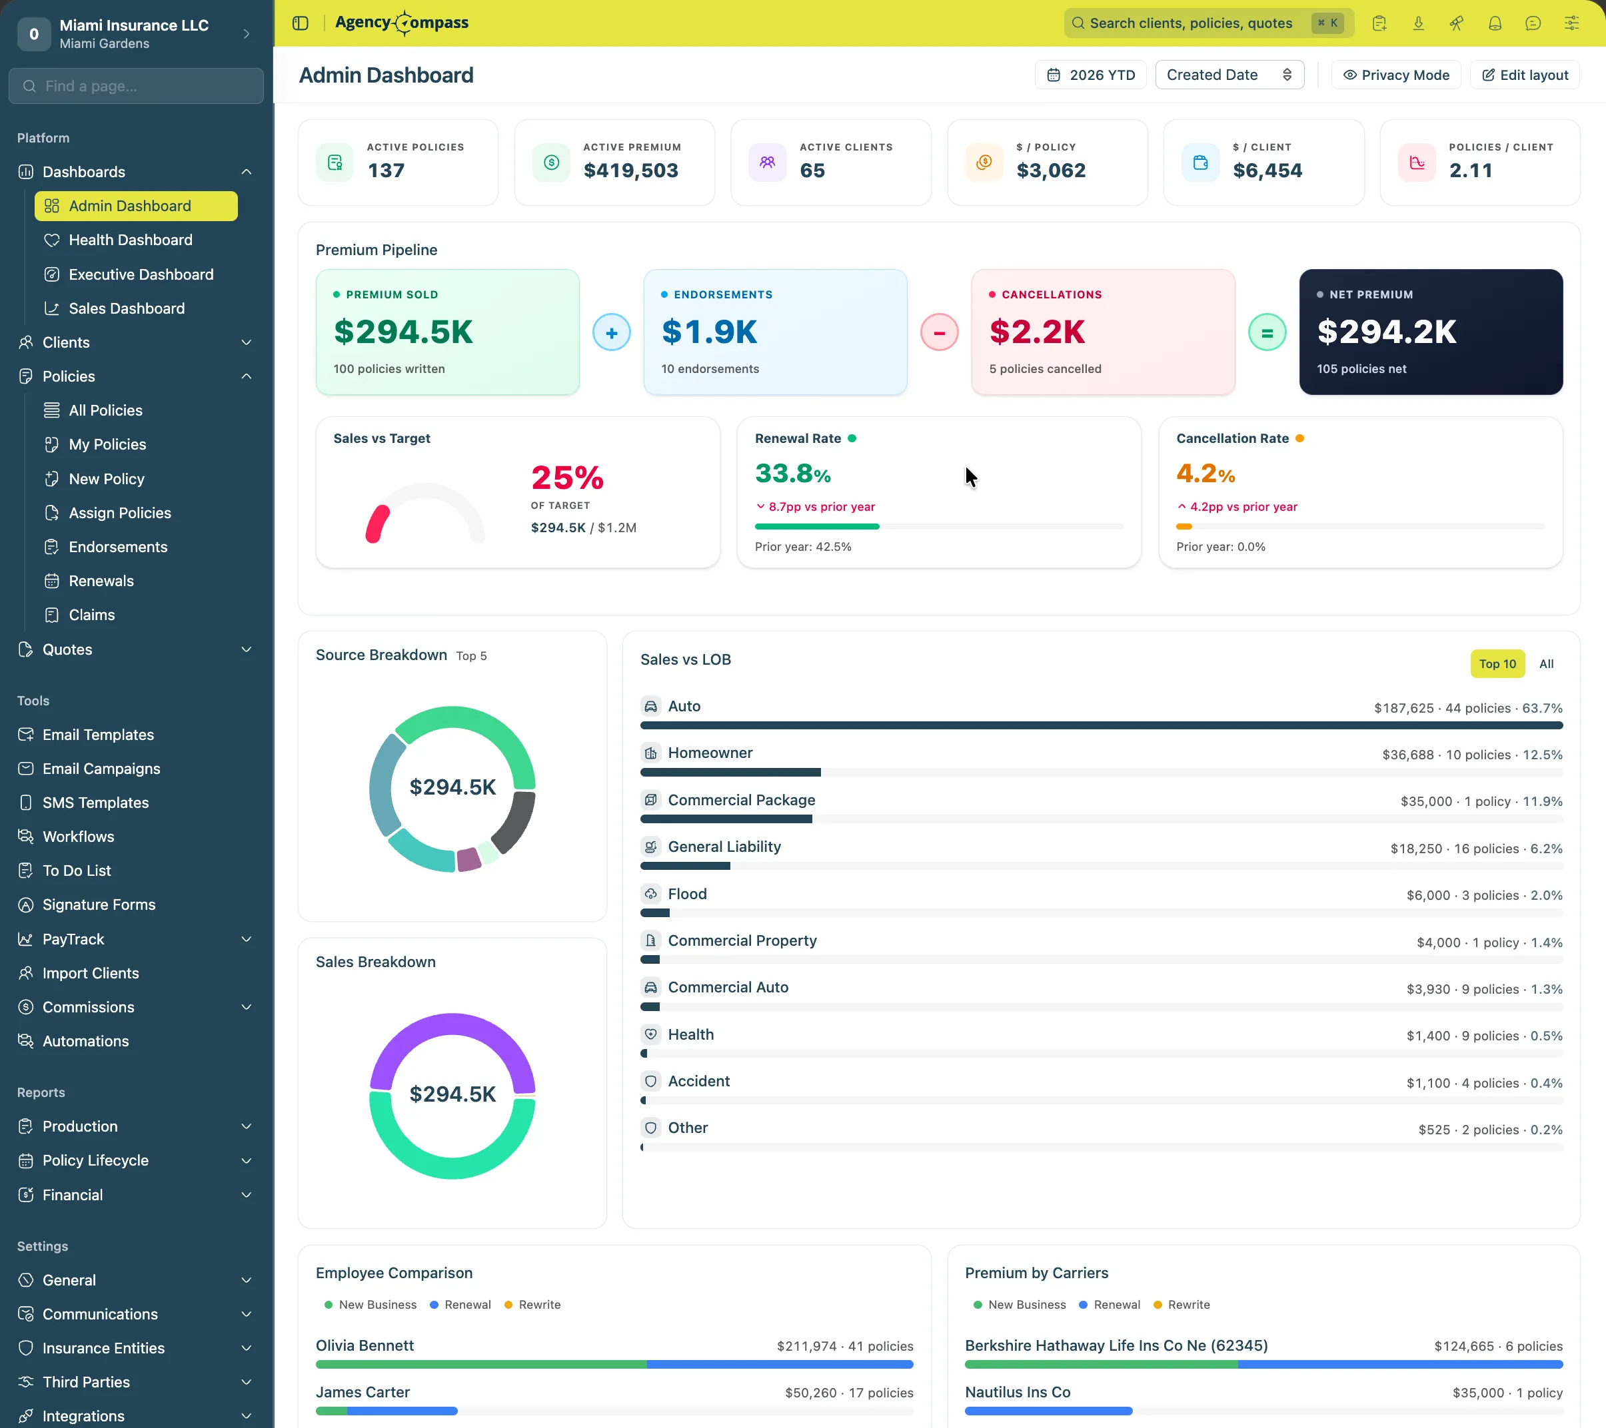The width and height of the screenshot is (1606, 1428).
Task: Click the Flood line icon
Action: pyautogui.click(x=650, y=894)
